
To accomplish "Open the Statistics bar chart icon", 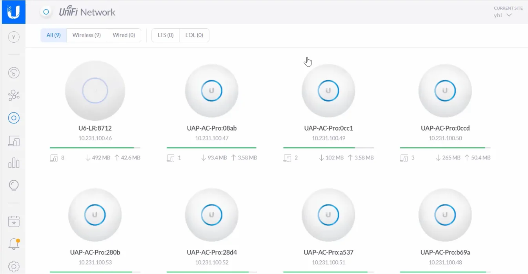I will click(x=14, y=163).
